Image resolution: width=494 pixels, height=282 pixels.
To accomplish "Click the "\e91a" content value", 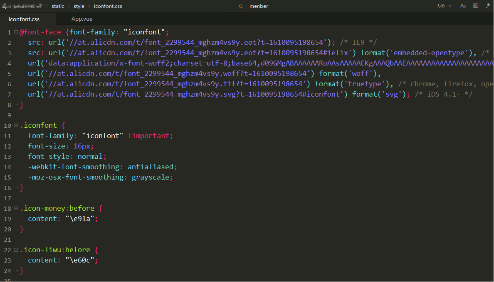I will pyautogui.click(x=80, y=219).
